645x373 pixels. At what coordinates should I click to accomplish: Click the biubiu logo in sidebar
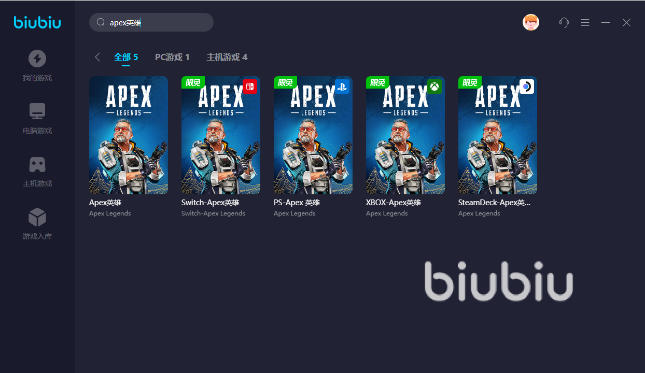pos(37,22)
